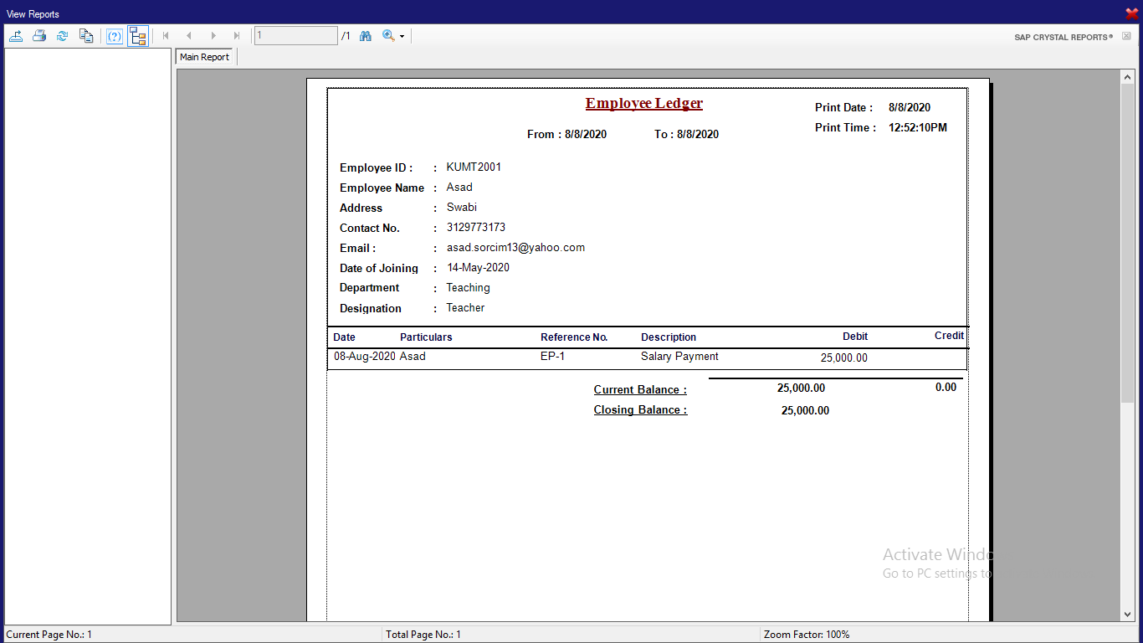The height and width of the screenshot is (643, 1143).
Task: Click reference number EP-1
Action: pyautogui.click(x=553, y=357)
